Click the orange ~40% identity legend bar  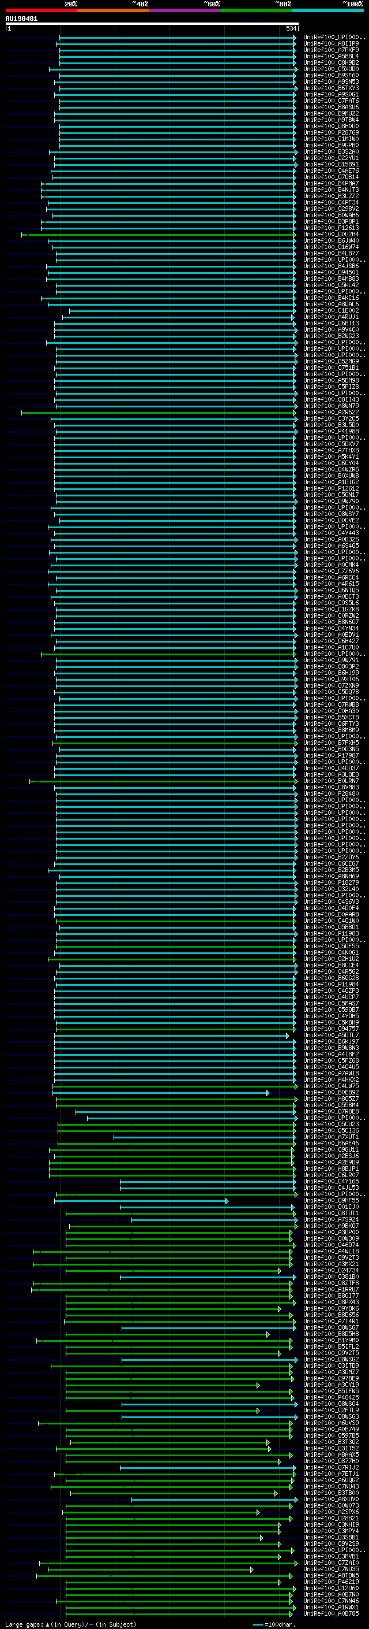(x=113, y=10)
